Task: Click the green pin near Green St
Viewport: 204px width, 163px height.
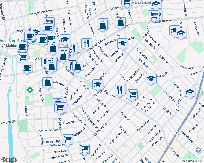Action: pyautogui.click(x=30, y=90)
